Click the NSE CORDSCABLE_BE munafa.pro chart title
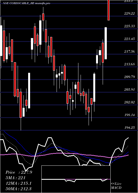138x193 pixels. [26, 3]
